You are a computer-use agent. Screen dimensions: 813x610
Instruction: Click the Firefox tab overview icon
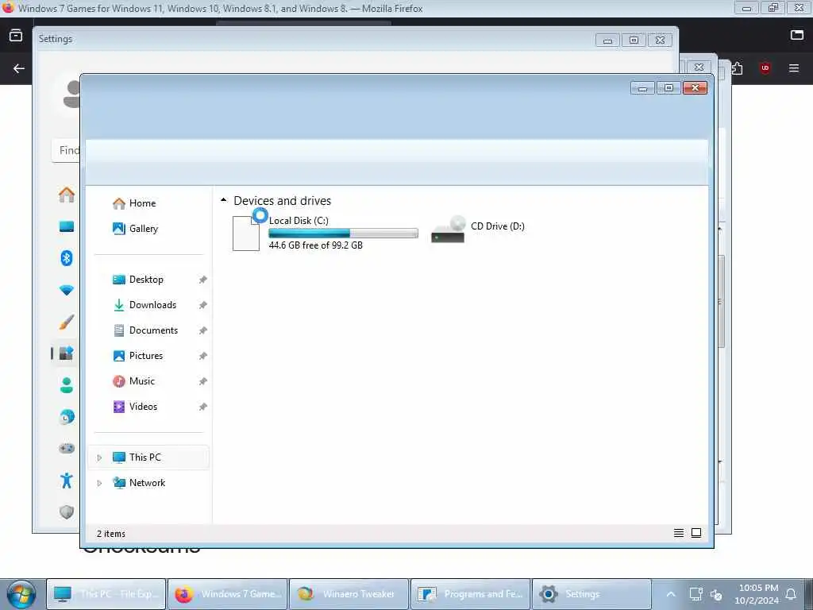(16, 35)
